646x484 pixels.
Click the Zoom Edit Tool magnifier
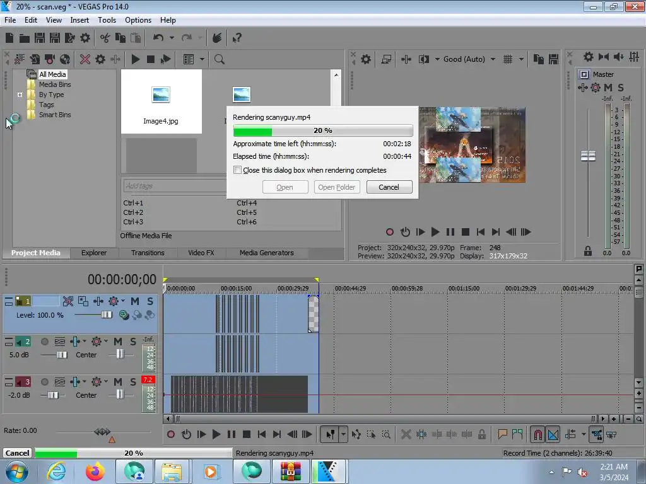pyautogui.click(x=386, y=434)
